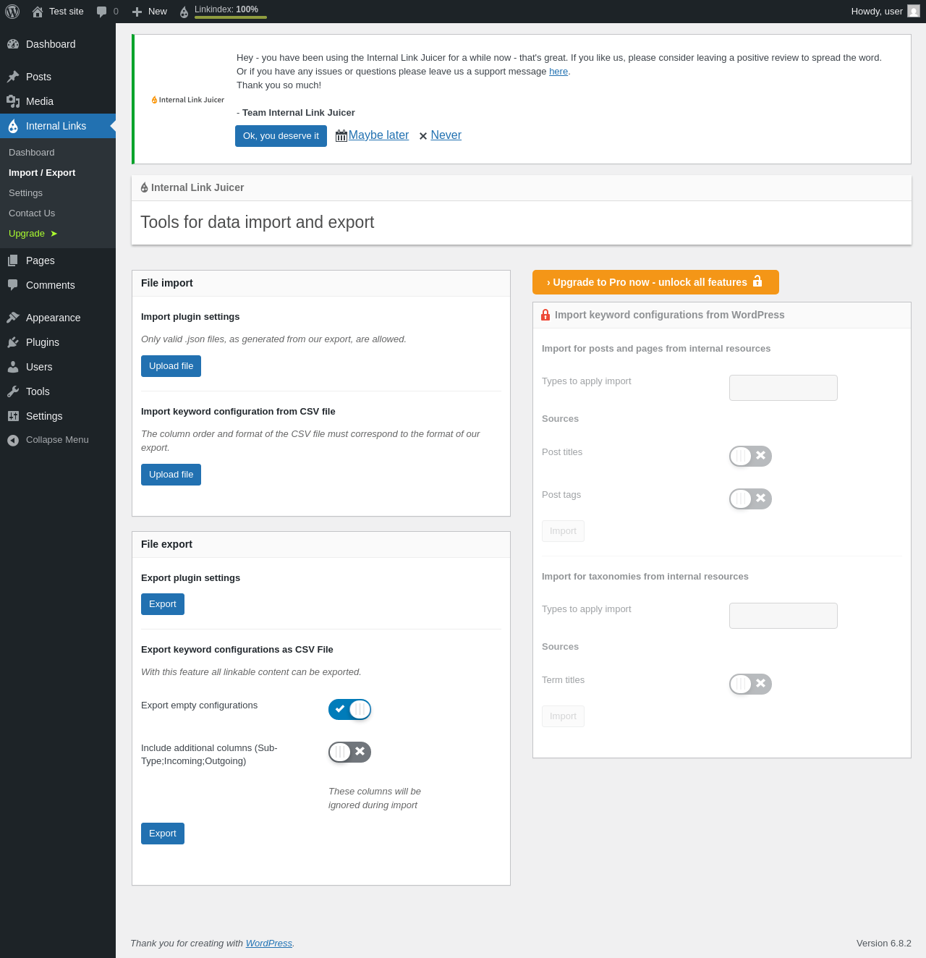Screen dimensions: 926x958
Task: Click the X icon beside Never
Action: coord(423,136)
